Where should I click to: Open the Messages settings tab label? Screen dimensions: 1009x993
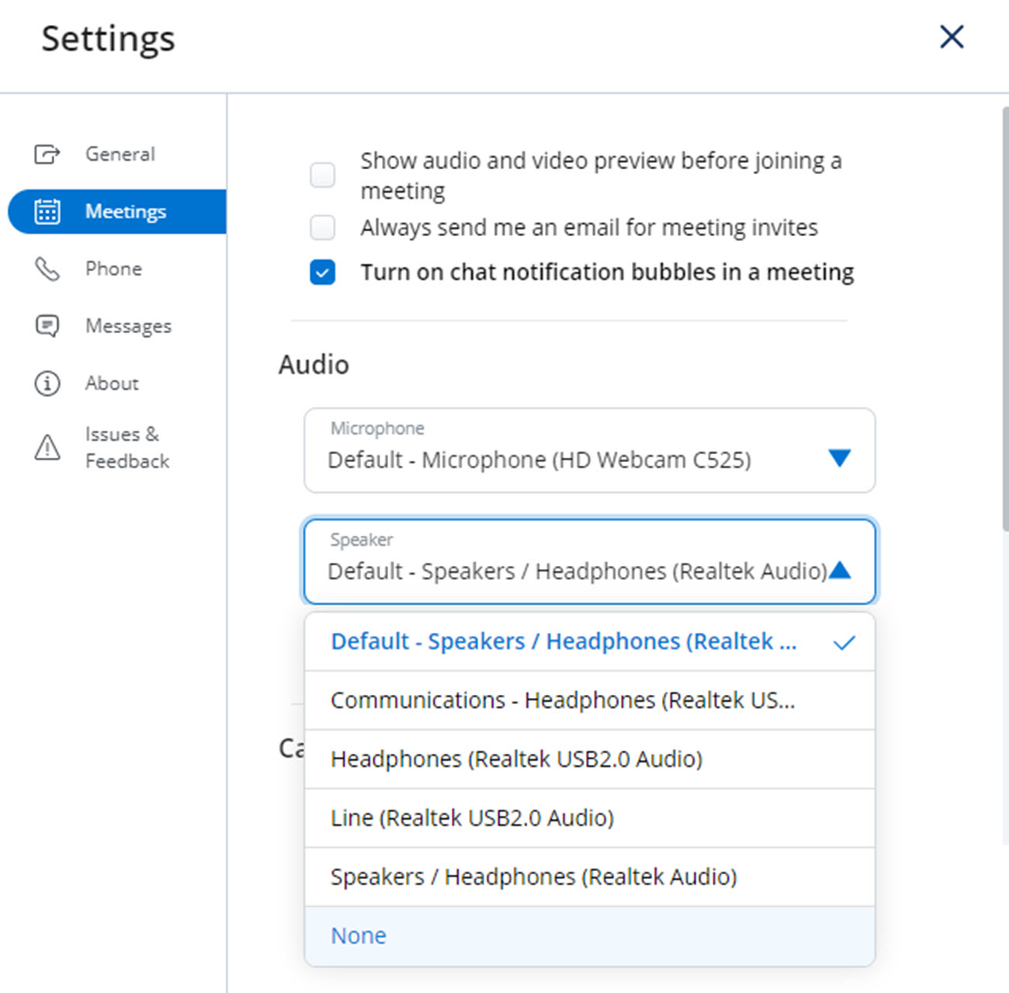click(x=128, y=326)
